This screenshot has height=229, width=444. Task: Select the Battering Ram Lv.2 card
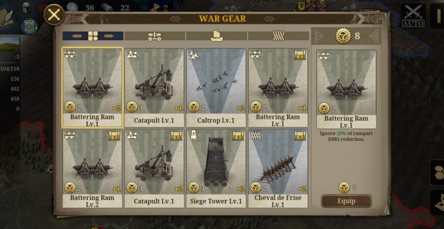click(x=92, y=168)
